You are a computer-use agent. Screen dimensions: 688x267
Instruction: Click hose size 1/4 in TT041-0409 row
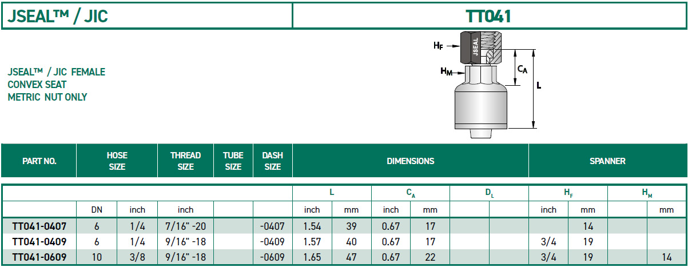[137, 242]
